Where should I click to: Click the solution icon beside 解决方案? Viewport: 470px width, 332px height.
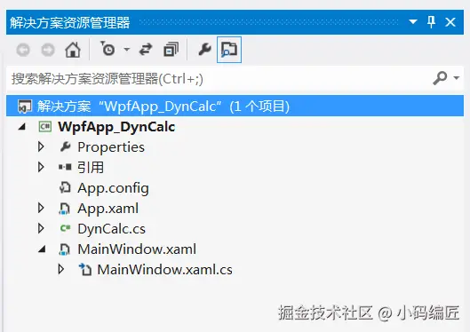tap(25, 107)
